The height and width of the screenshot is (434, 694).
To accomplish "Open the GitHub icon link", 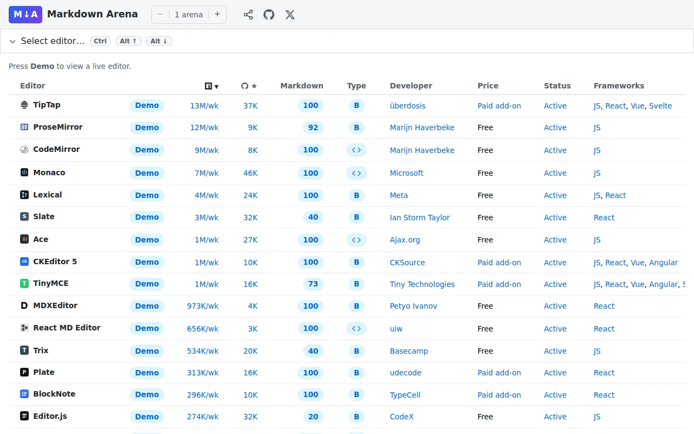I will (x=269, y=15).
